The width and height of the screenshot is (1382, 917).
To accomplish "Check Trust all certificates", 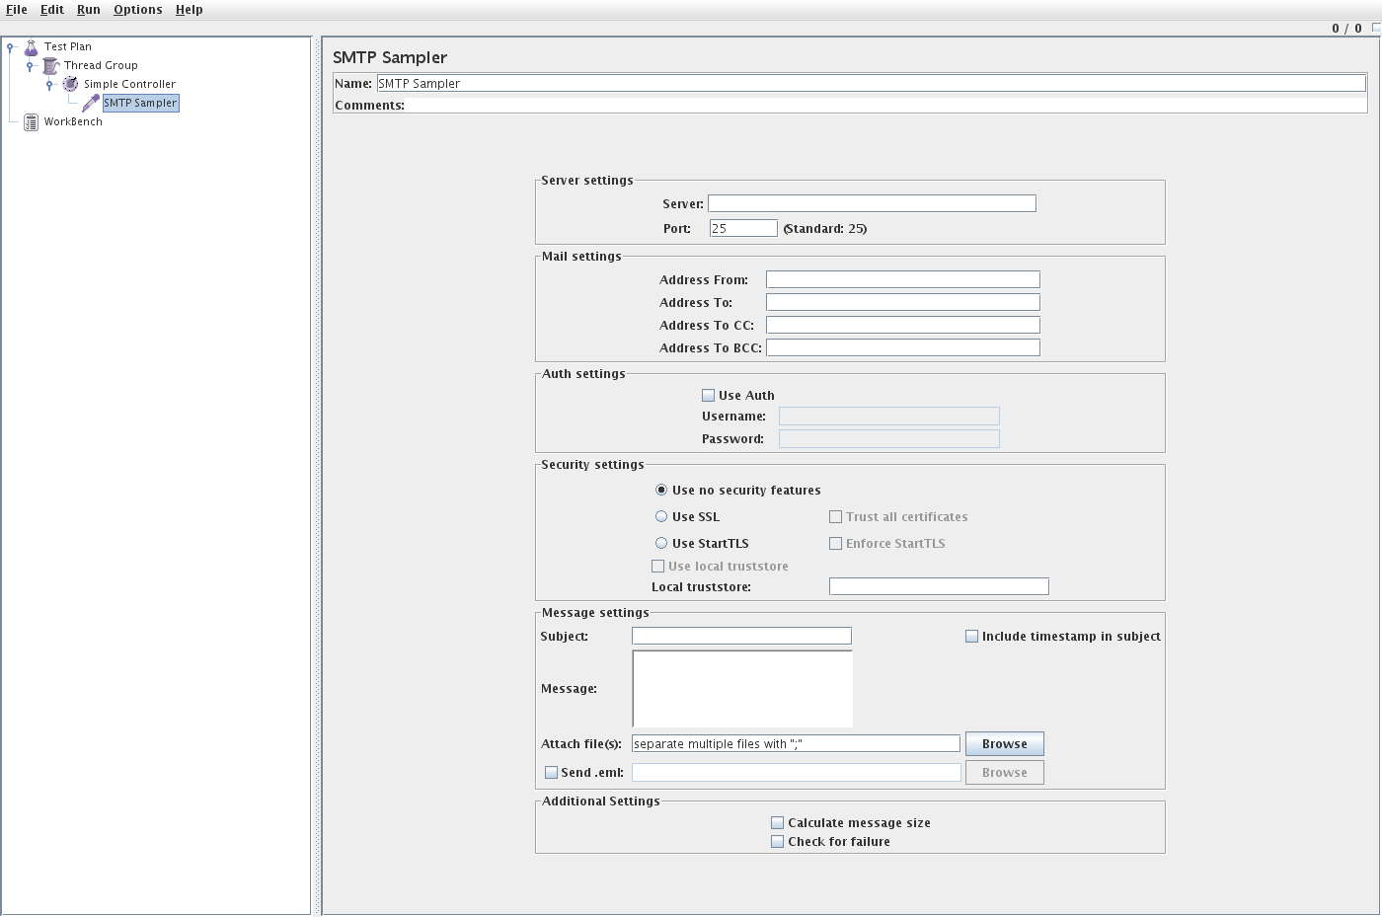I will tap(835, 516).
